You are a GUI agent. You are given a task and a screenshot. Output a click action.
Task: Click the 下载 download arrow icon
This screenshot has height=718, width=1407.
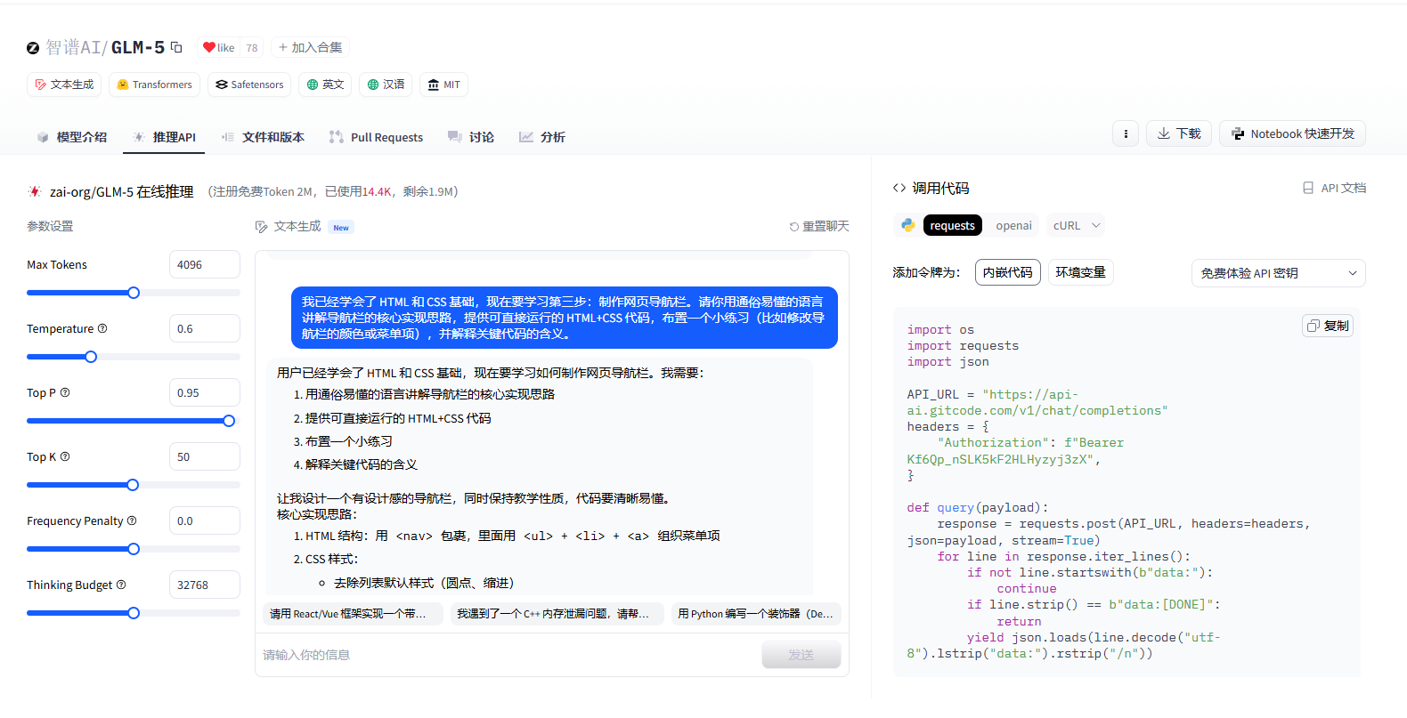point(1164,133)
